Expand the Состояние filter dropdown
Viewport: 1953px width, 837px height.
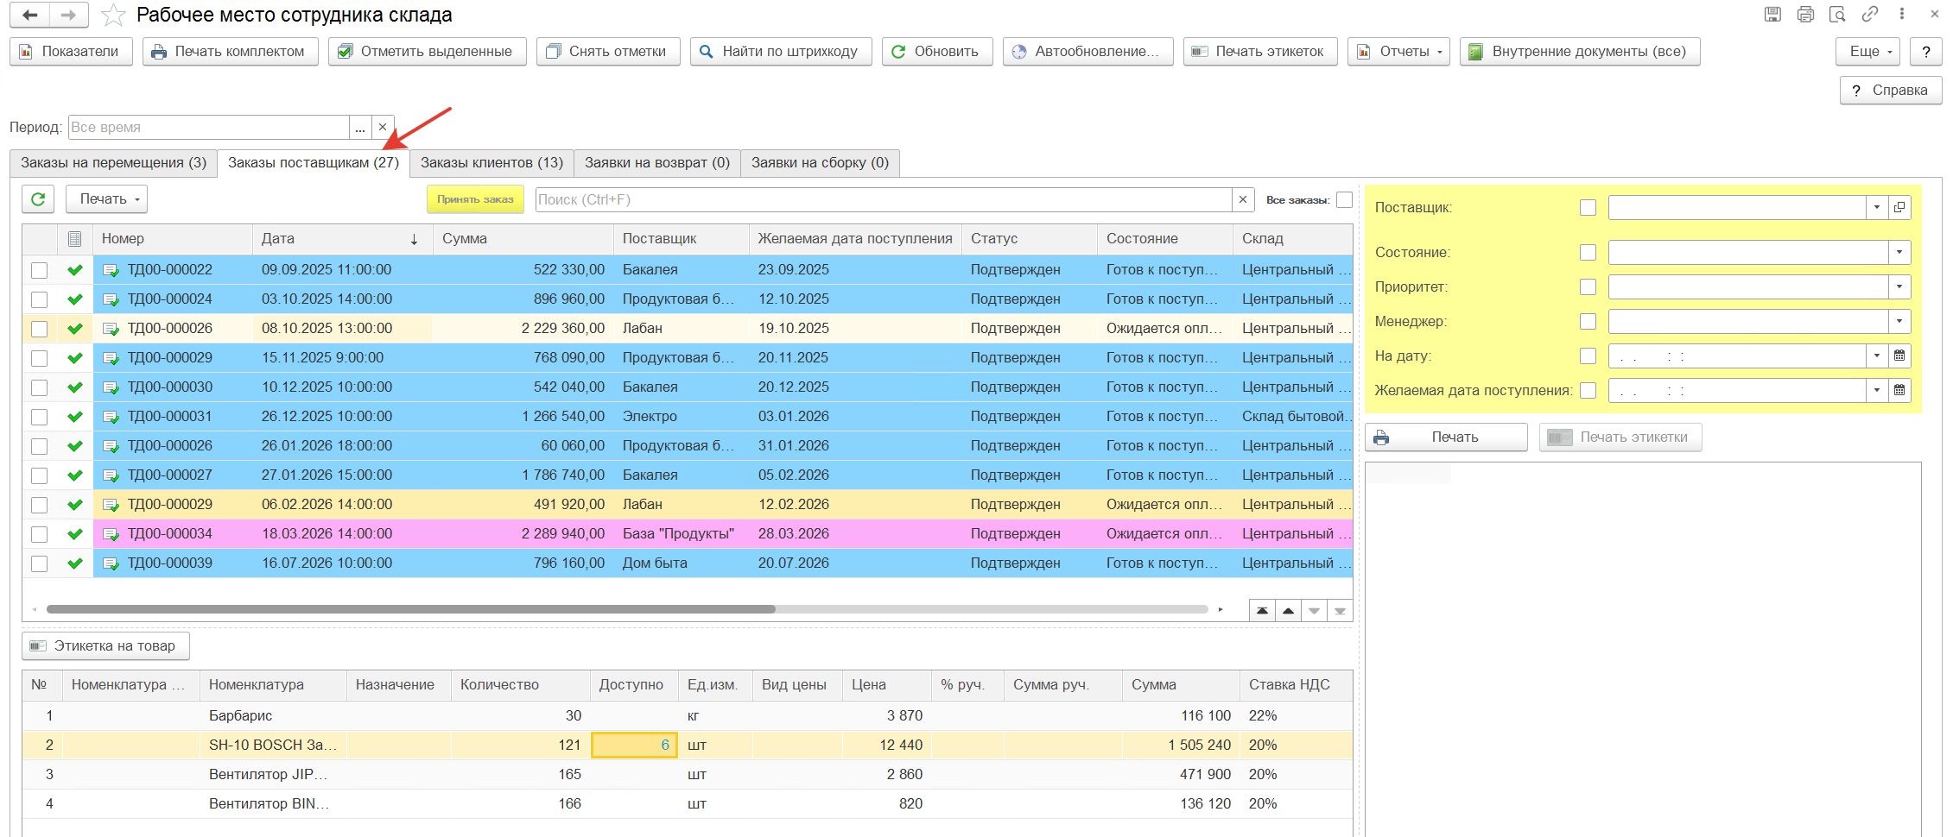coord(1899,252)
